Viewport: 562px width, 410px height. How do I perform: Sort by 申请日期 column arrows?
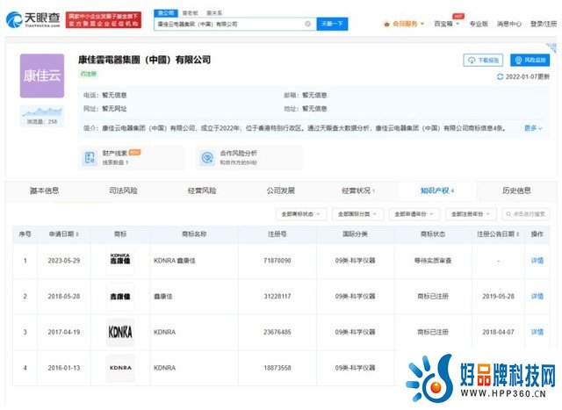coord(77,234)
